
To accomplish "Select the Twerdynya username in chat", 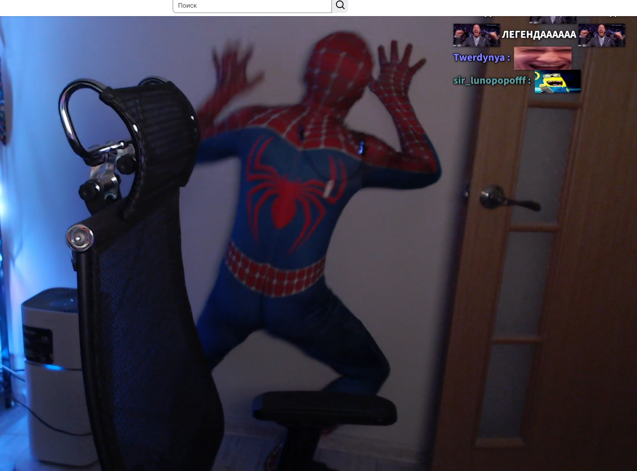I will click(479, 58).
